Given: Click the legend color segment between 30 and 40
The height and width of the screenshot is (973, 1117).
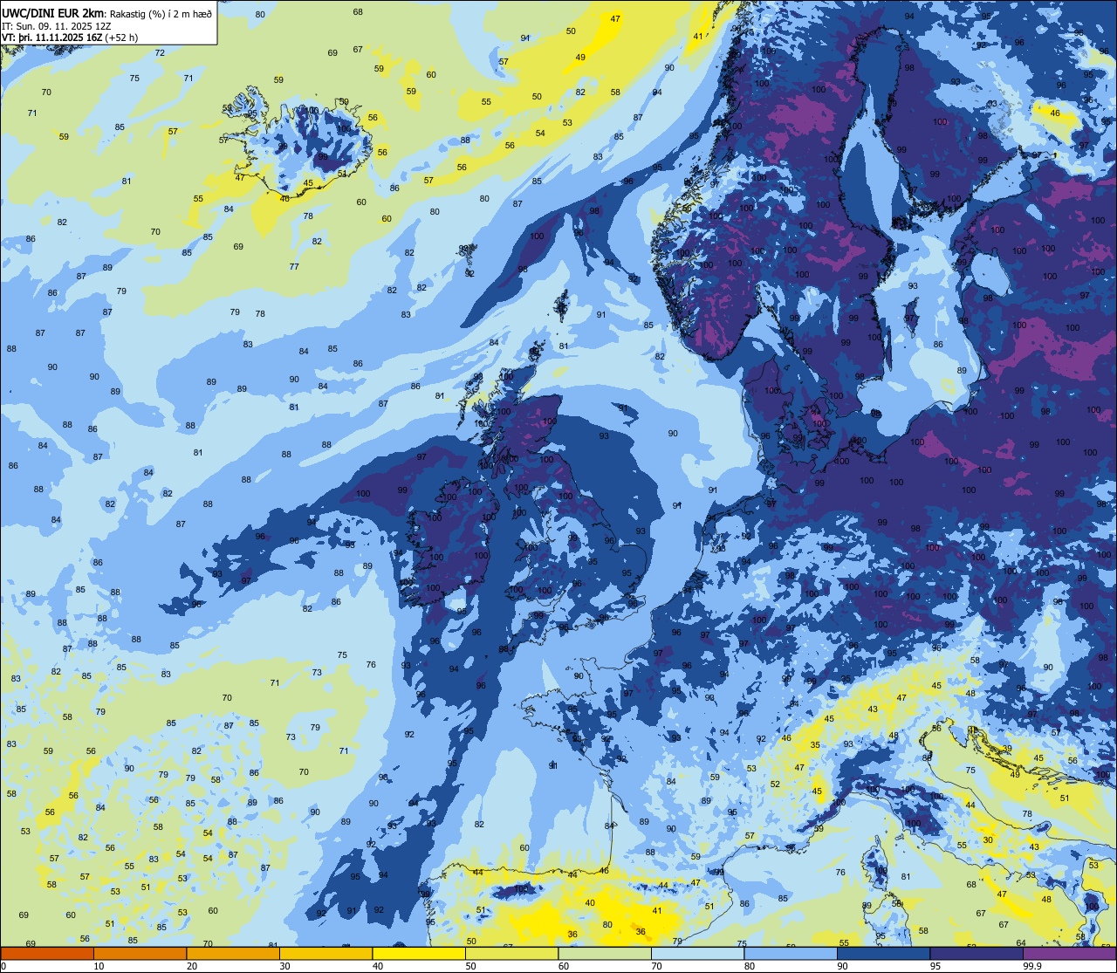Looking at the screenshot, I should click(326, 953).
